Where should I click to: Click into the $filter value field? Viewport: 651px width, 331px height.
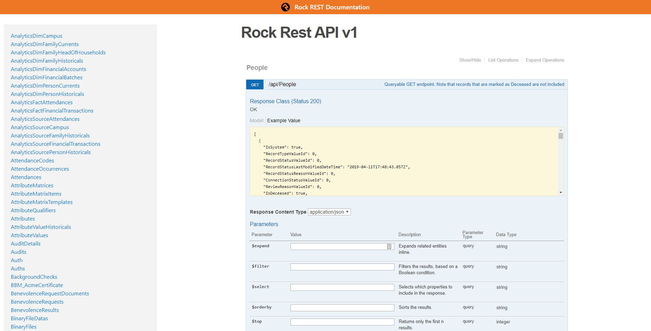[x=342, y=267]
